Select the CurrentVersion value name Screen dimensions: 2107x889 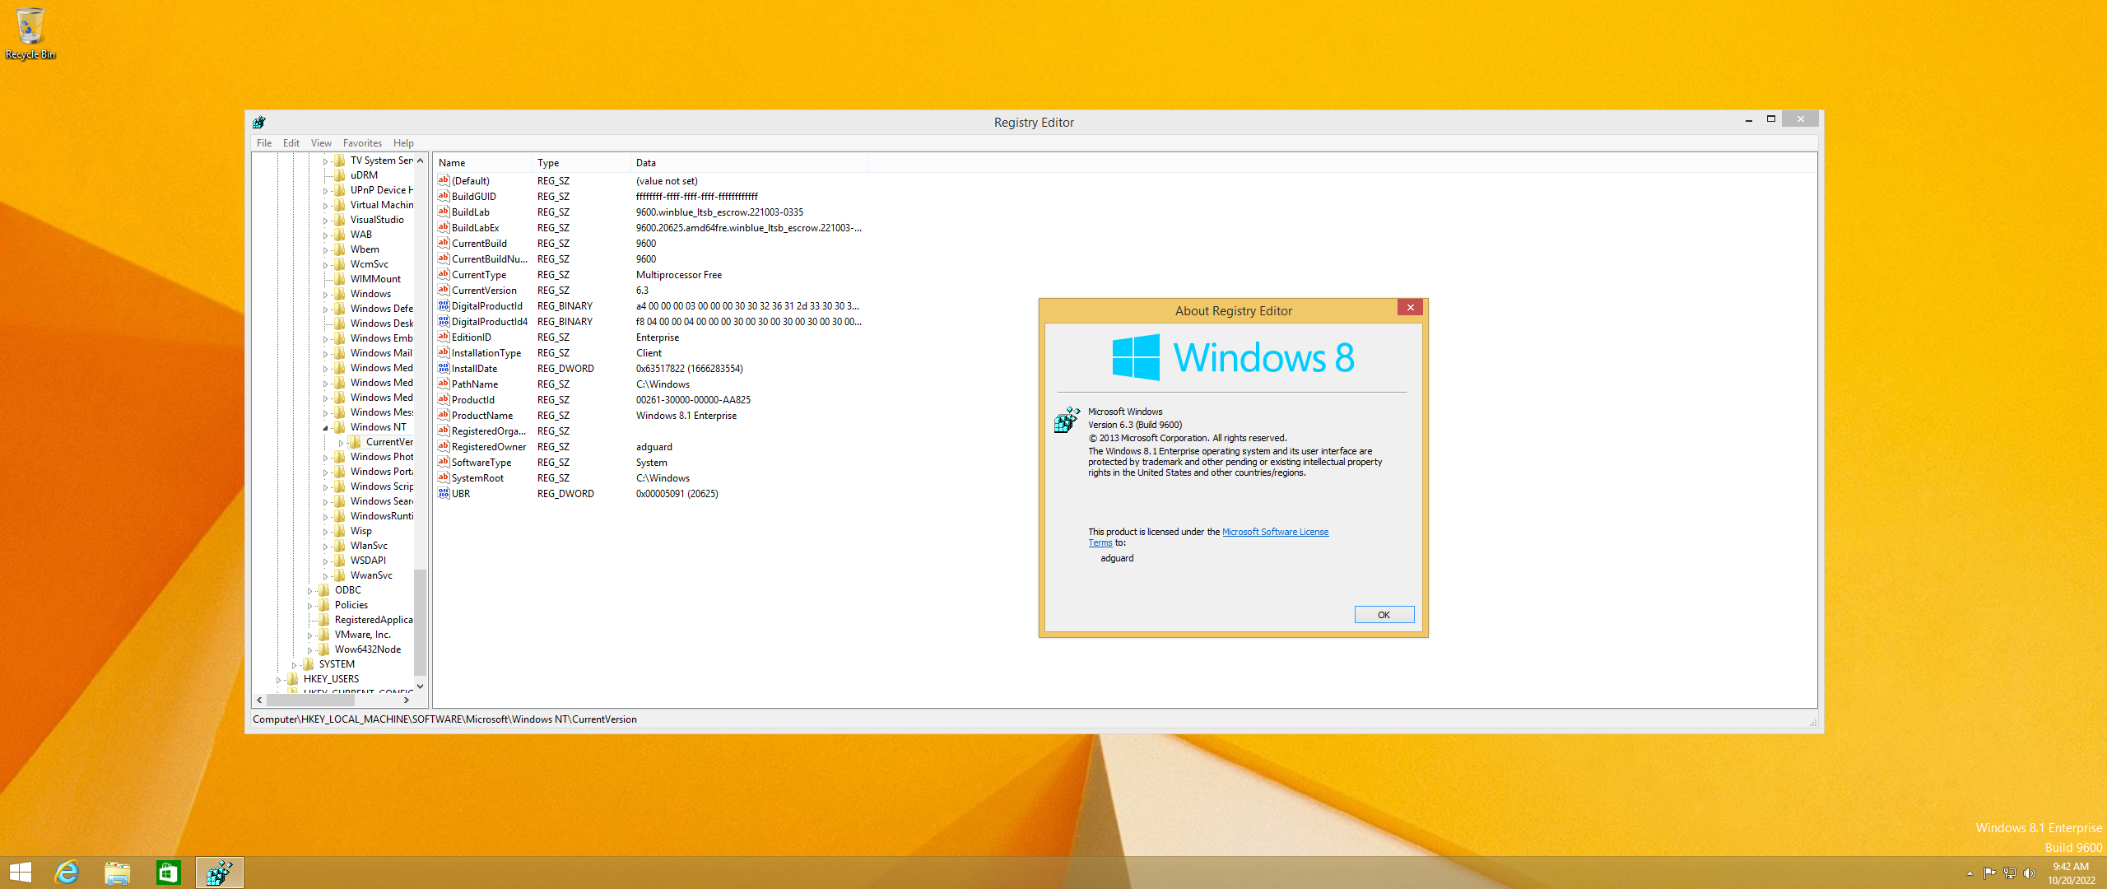(x=484, y=290)
